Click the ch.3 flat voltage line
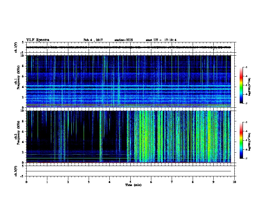Image resolution: width=264 pixels, height=204 pixels. [x=129, y=171]
